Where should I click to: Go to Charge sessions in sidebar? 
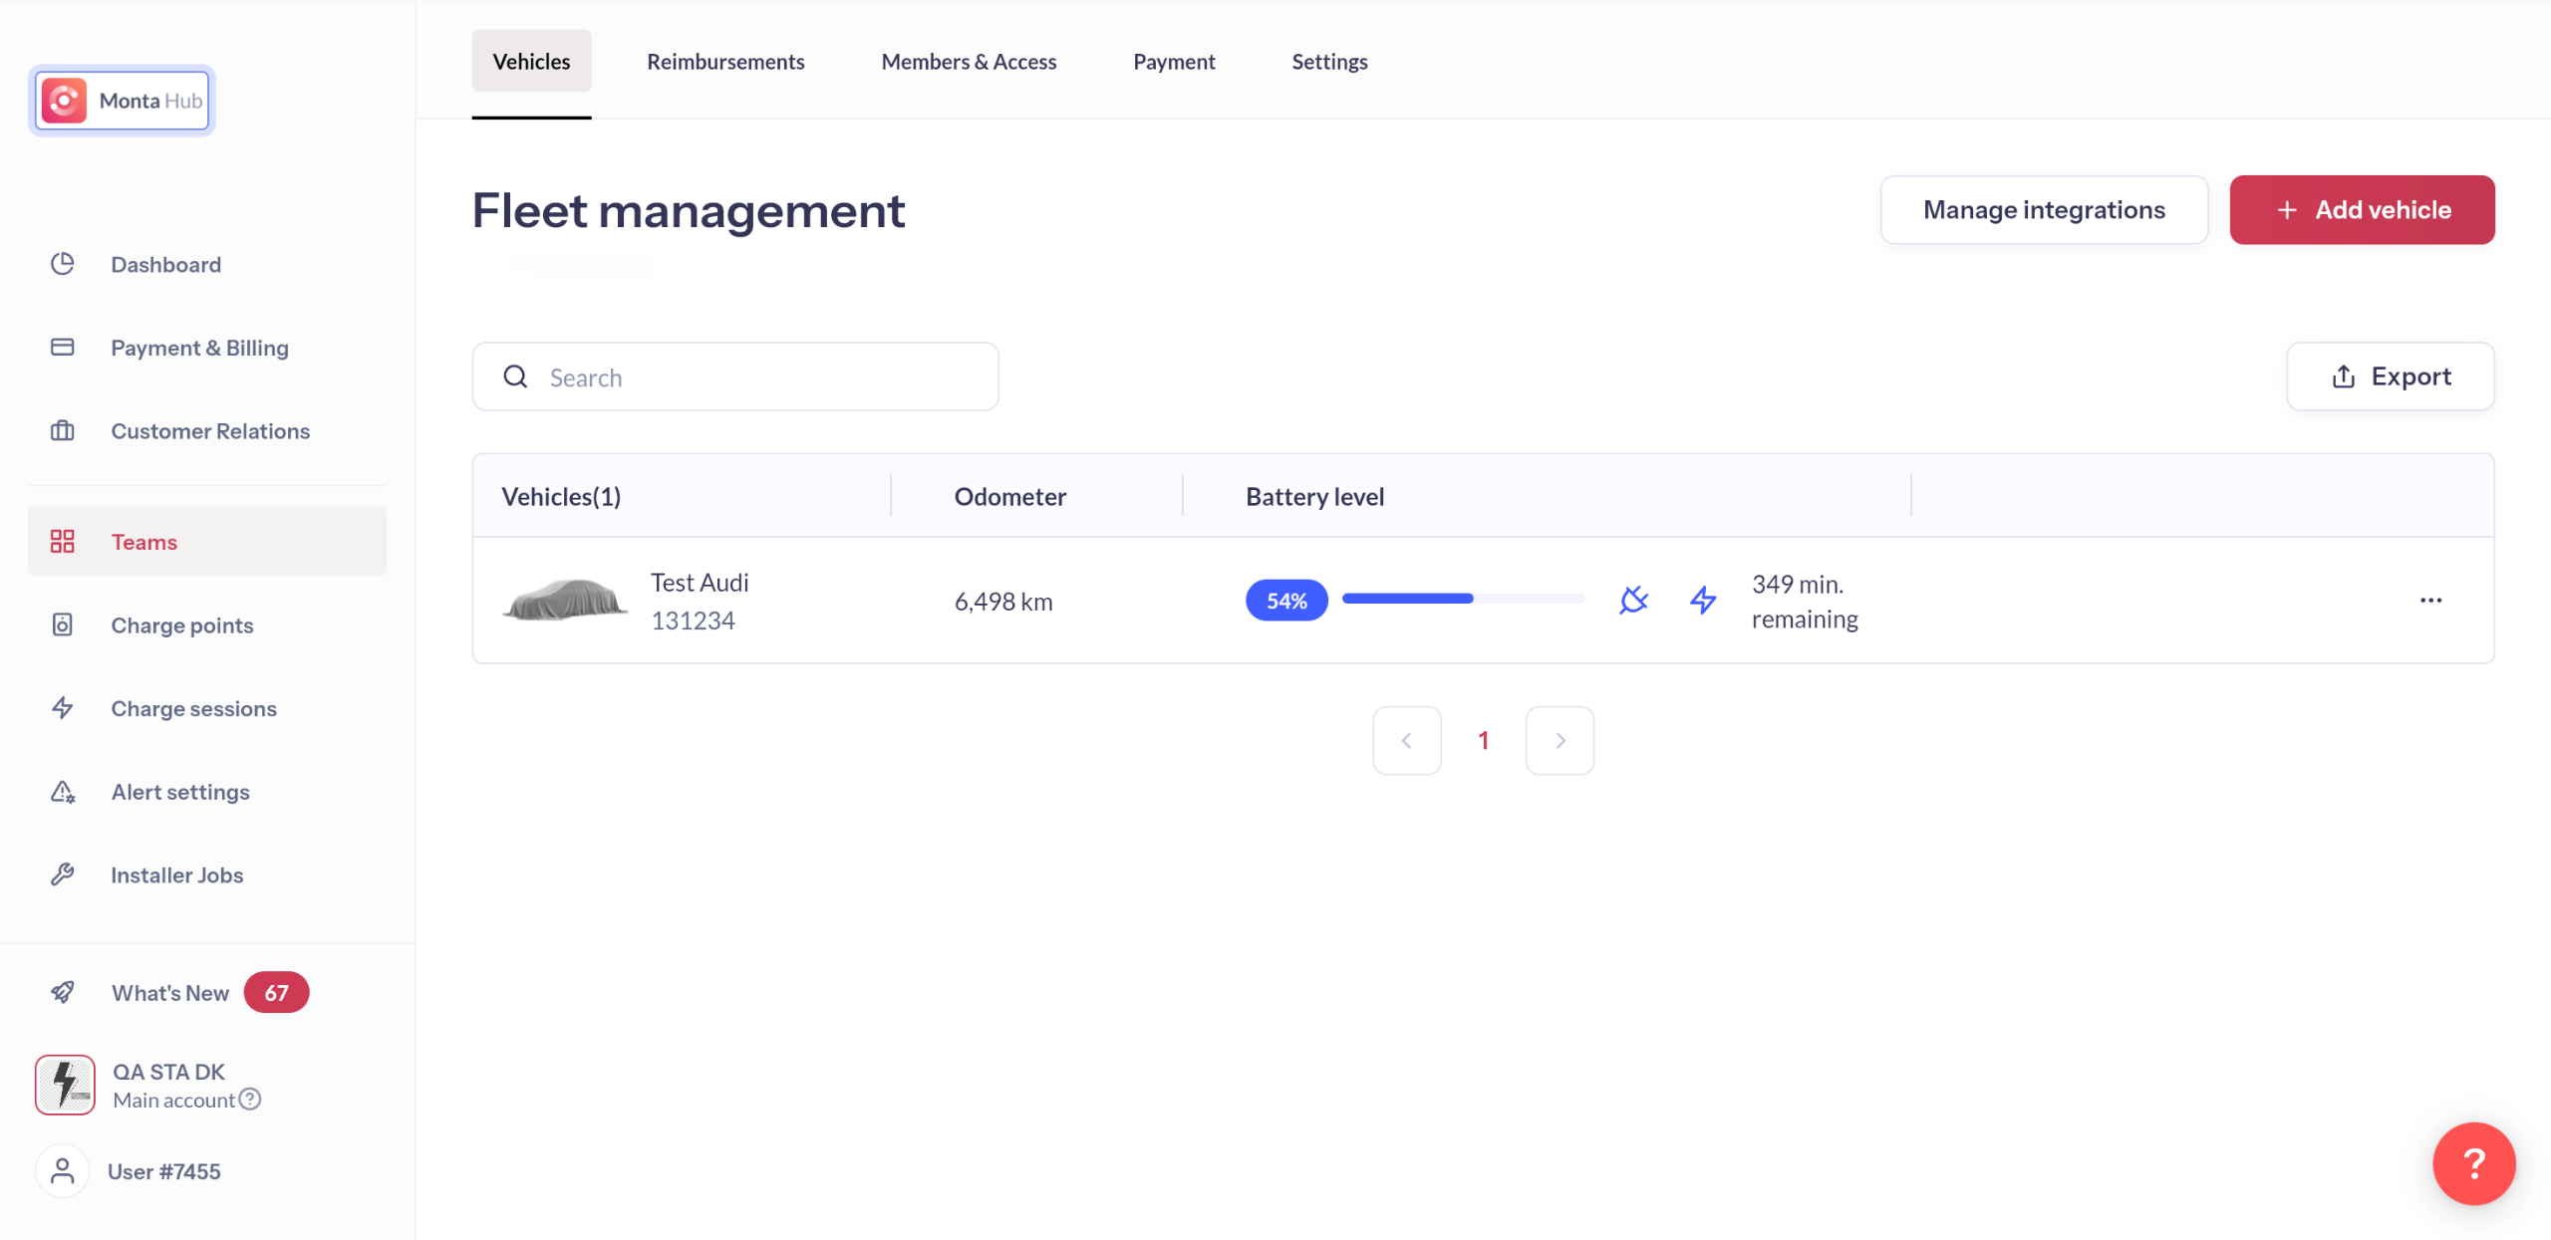coord(193,709)
